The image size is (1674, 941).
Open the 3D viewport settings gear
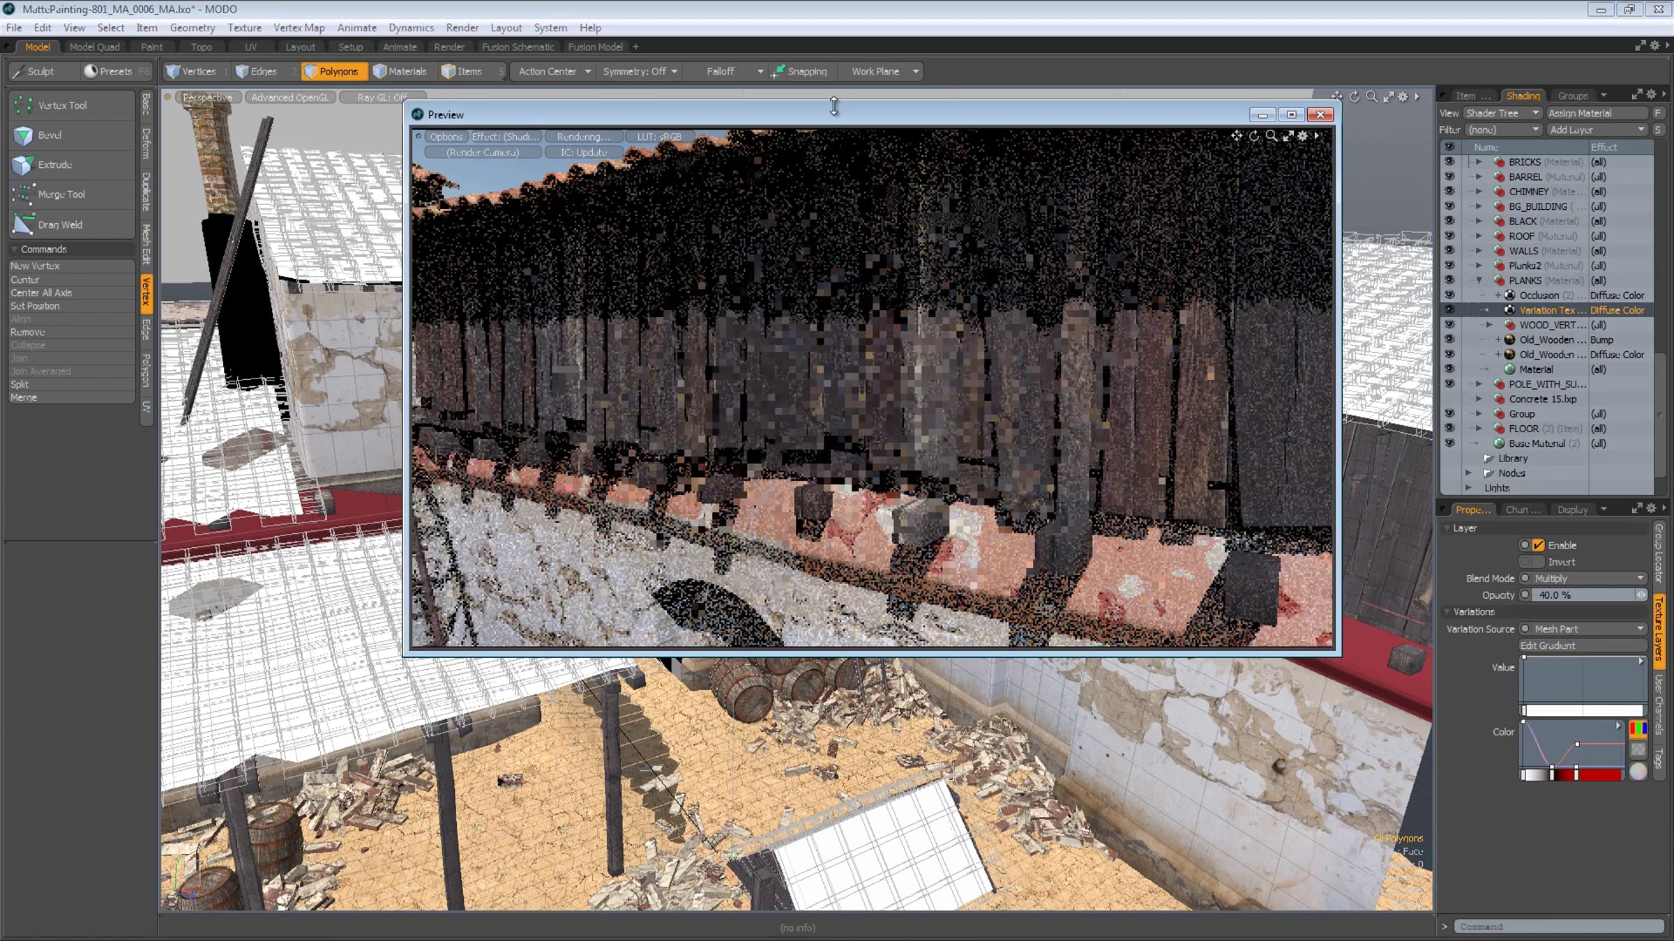pyautogui.click(x=1403, y=97)
